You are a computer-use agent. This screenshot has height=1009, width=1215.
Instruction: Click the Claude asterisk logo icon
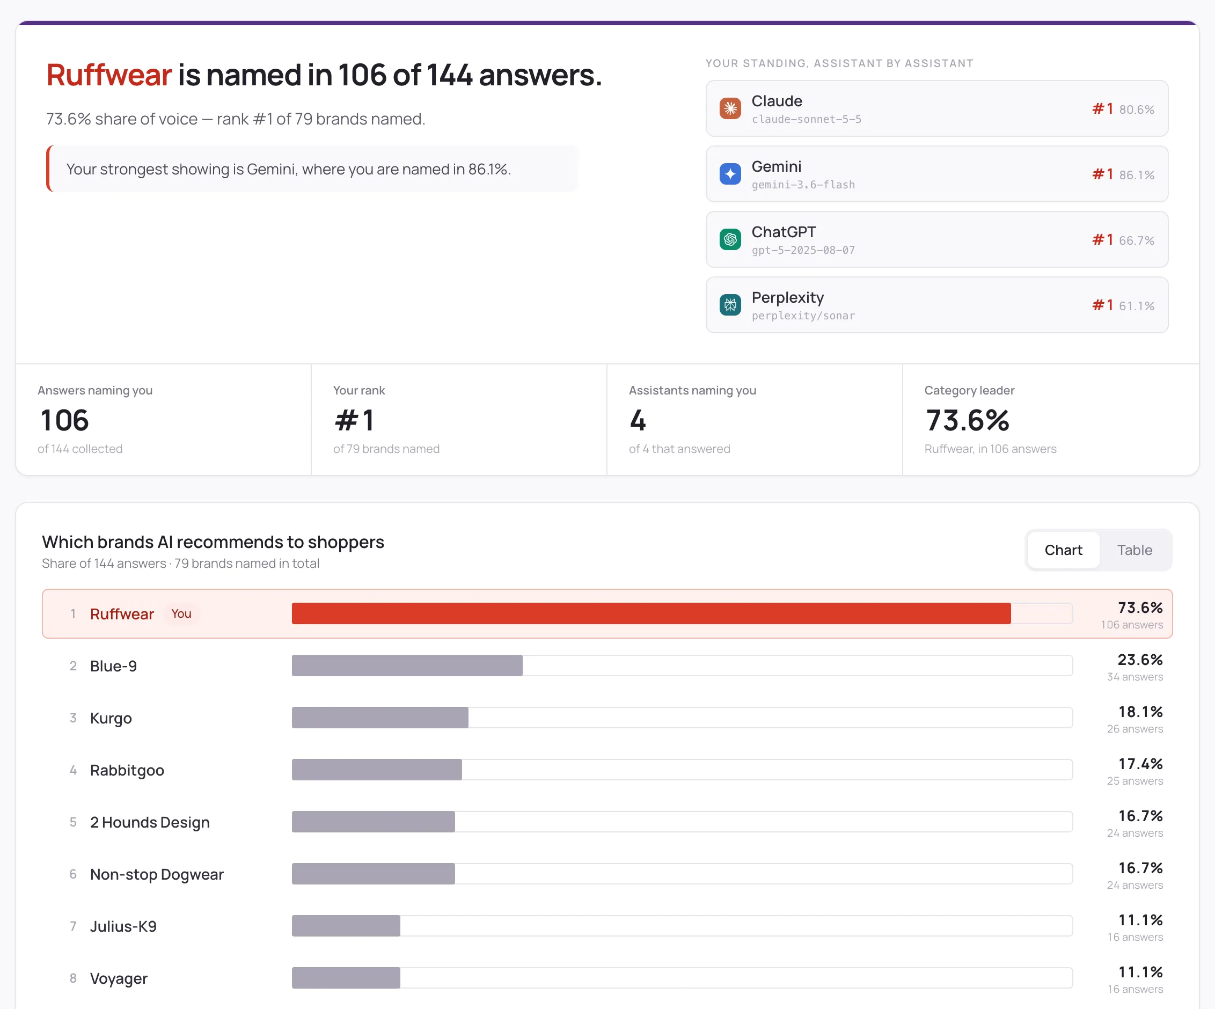(x=730, y=108)
